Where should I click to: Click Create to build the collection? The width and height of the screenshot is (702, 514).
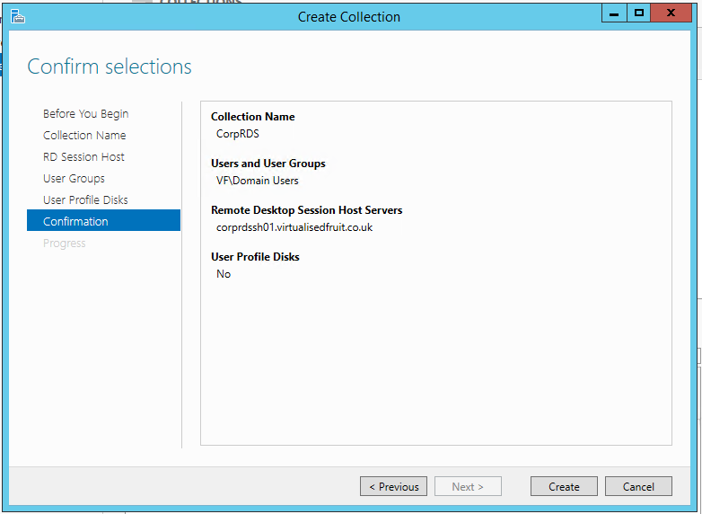(564, 487)
